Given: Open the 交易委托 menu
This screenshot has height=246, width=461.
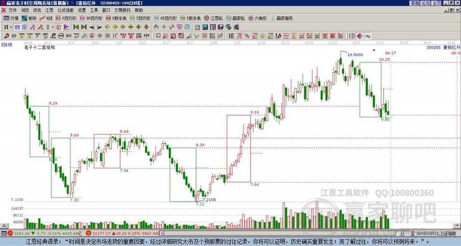Looking at the screenshot, I should 122,10.
